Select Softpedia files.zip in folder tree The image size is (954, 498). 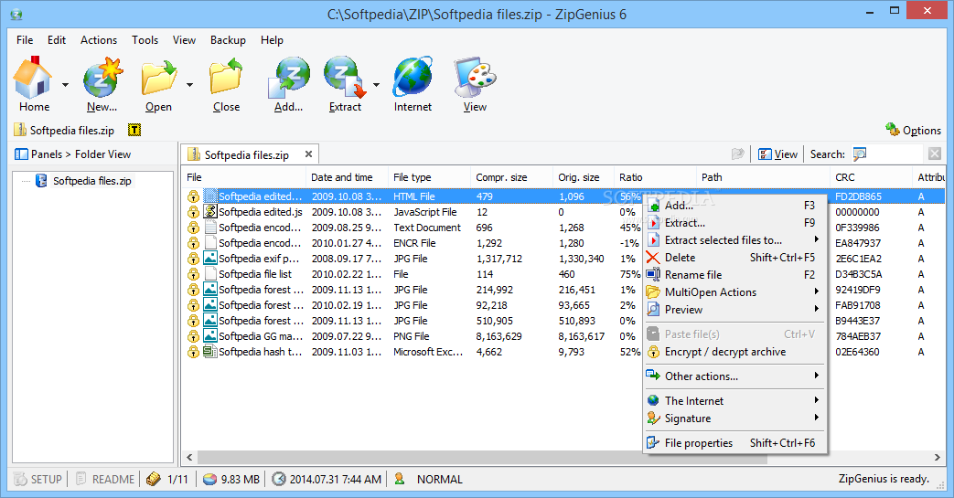(91, 181)
